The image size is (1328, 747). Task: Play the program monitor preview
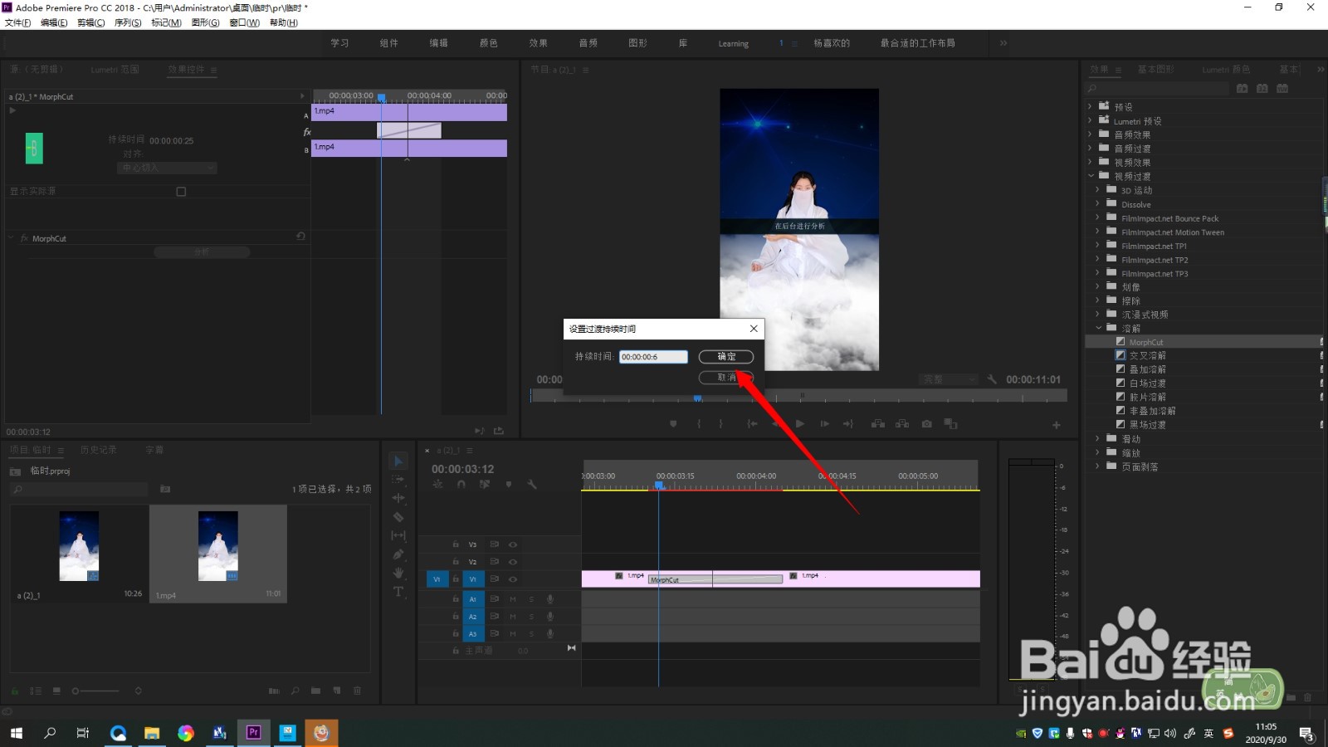pyautogui.click(x=800, y=424)
